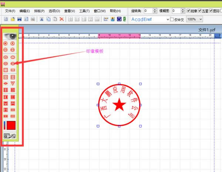
Task: Click the bottom-right selection handle of the seal
Action: tap(140, 126)
